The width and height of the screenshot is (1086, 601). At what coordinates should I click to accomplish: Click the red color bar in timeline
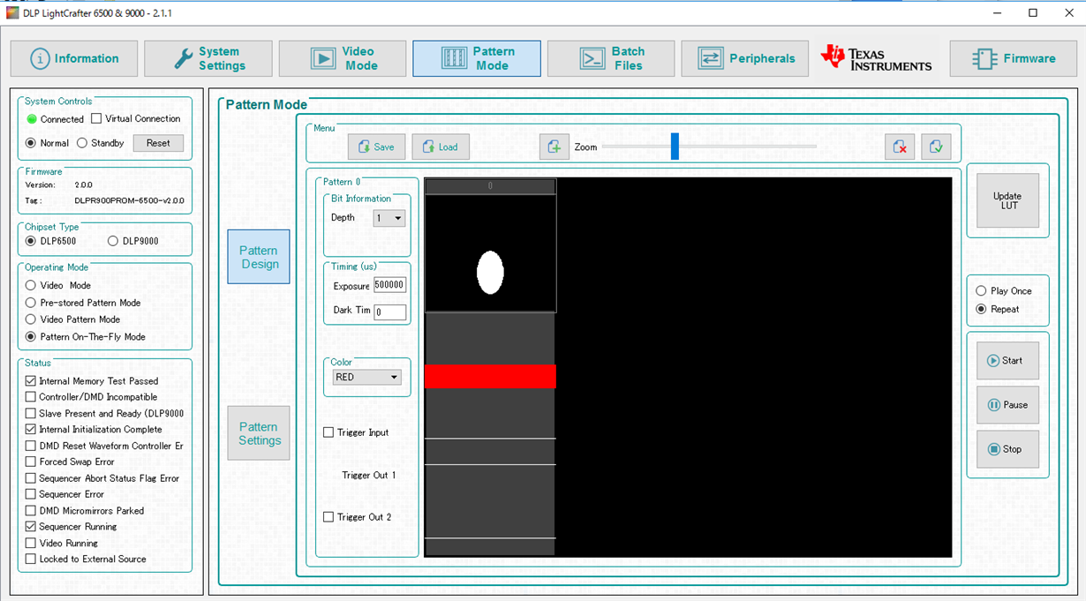pyautogui.click(x=490, y=377)
